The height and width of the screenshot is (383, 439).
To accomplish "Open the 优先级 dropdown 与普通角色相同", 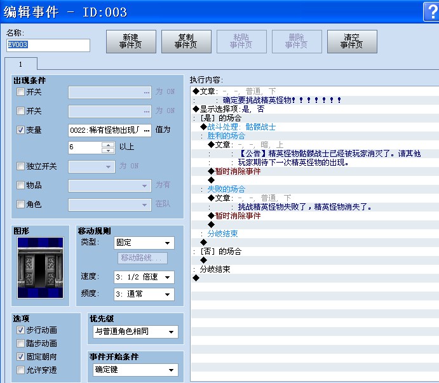I will [135, 332].
